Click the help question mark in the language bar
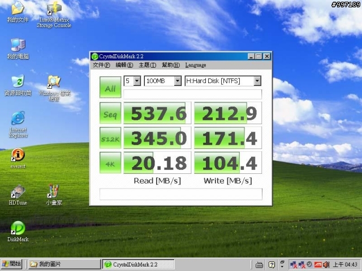The height and width of the screenshot is (271, 362). tap(271, 265)
